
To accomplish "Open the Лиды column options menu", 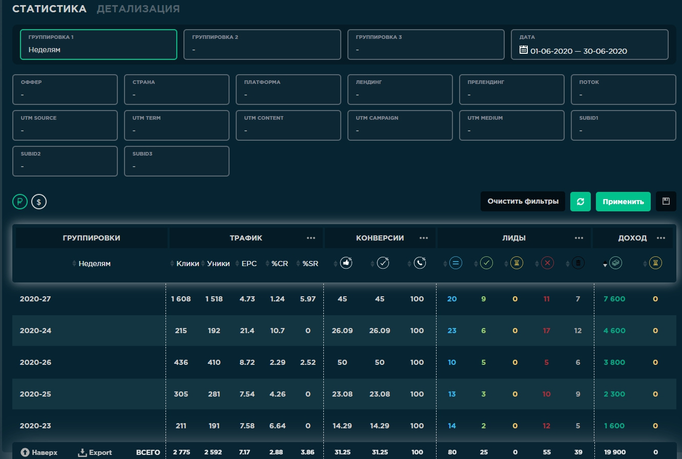I will click(579, 238).
